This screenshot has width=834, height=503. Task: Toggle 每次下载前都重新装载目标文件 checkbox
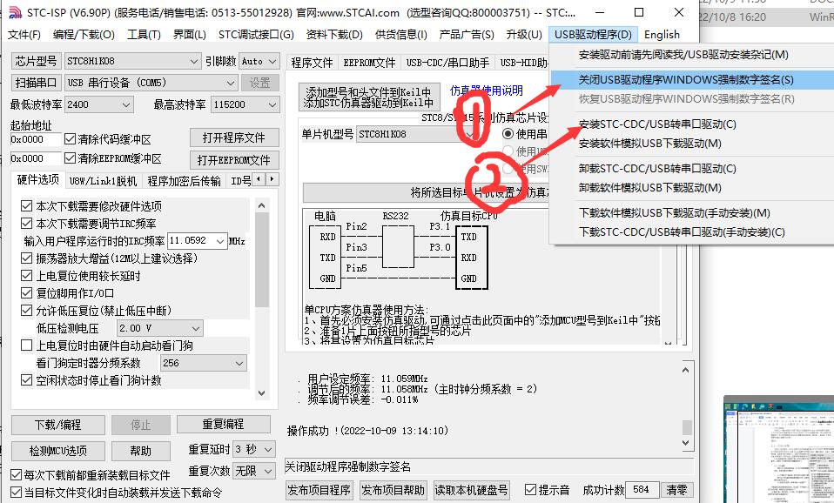[x=17, y=475]
